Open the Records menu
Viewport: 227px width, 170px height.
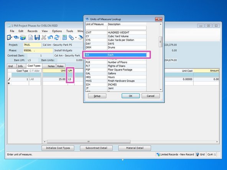[33, 31]
